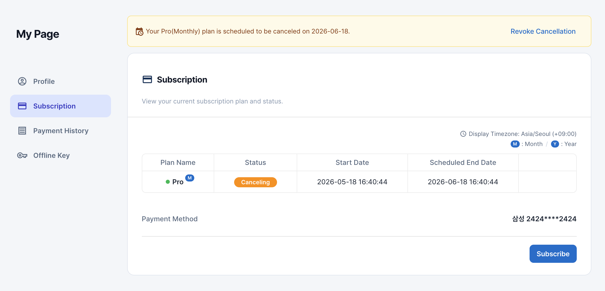Click the Payment History receipt icon
Viewport: 605px width, 291px height.
click(x=22, y=131)
